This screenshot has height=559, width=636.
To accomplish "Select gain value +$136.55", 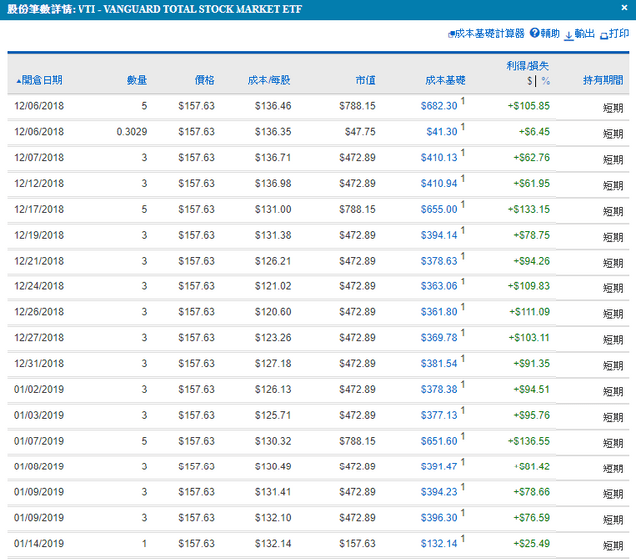I will (528, 441).
